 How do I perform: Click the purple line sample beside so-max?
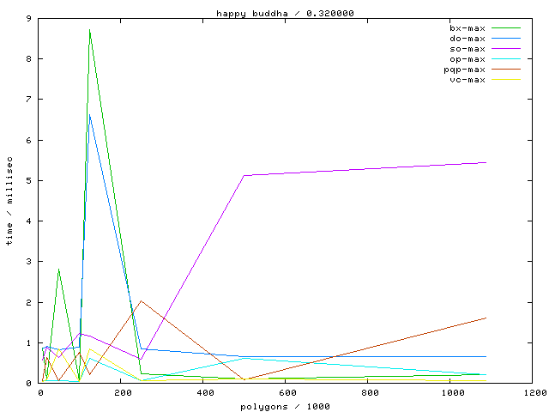506,49
